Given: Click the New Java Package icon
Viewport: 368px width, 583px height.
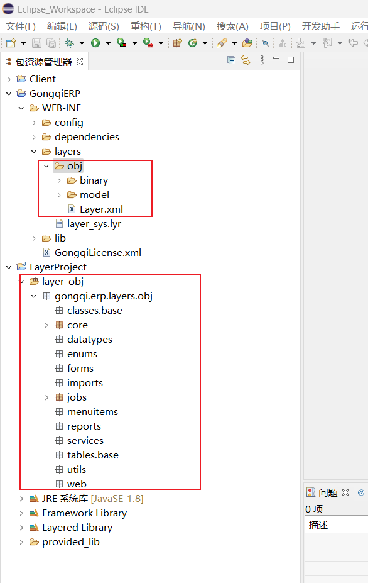Looking at the screenshot, I should [x=178, y=43].
